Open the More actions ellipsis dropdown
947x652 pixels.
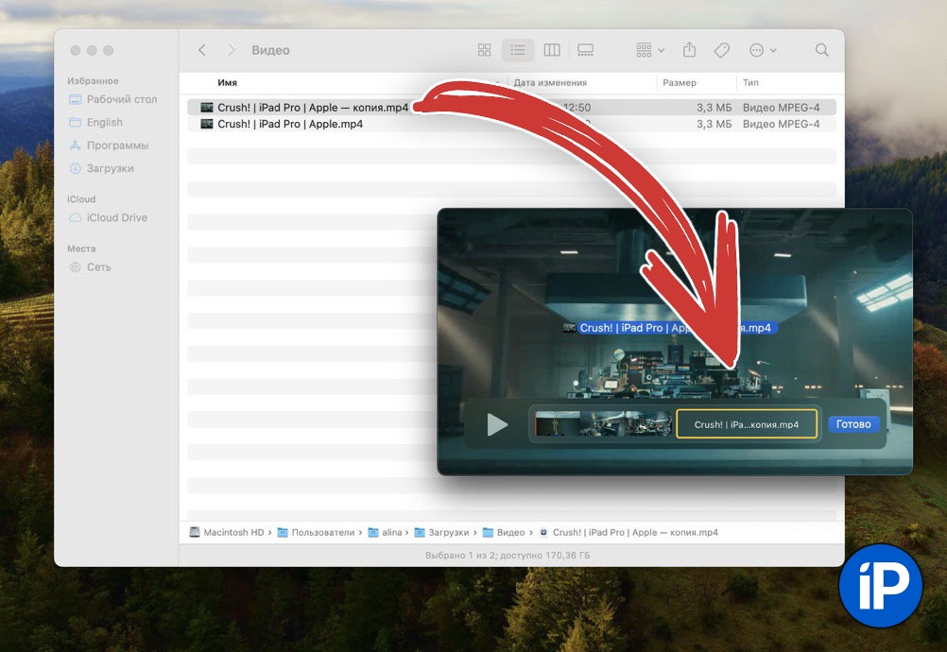pyautogui.click(x=762, y=50)
